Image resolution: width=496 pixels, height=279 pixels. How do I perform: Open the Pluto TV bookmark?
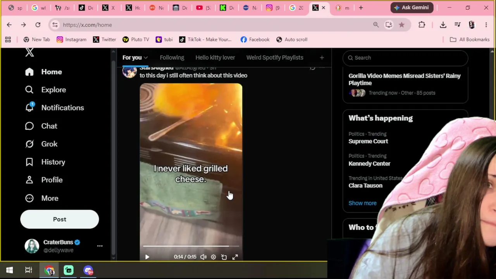point(136,40)
